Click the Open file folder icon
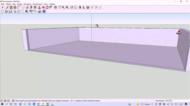This screenshot has width=190, height=106. point(7,11)
